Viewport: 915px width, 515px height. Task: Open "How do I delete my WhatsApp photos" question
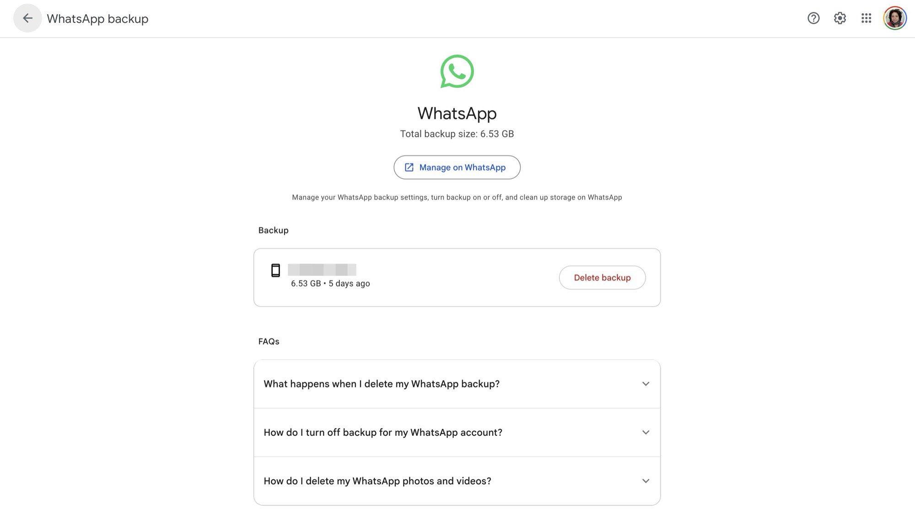tap(377, 481)
